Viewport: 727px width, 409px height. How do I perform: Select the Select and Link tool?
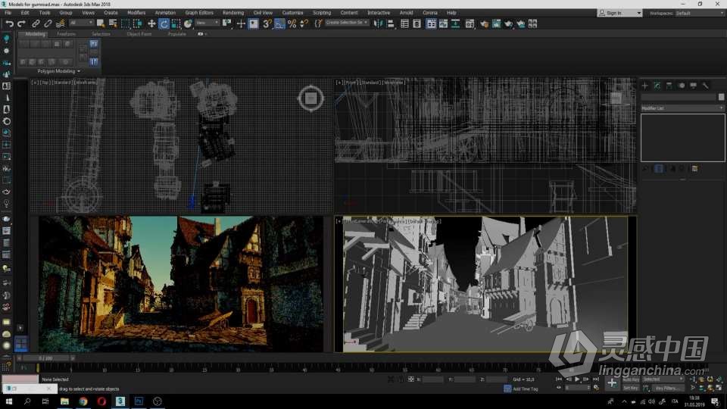point(36,23)
